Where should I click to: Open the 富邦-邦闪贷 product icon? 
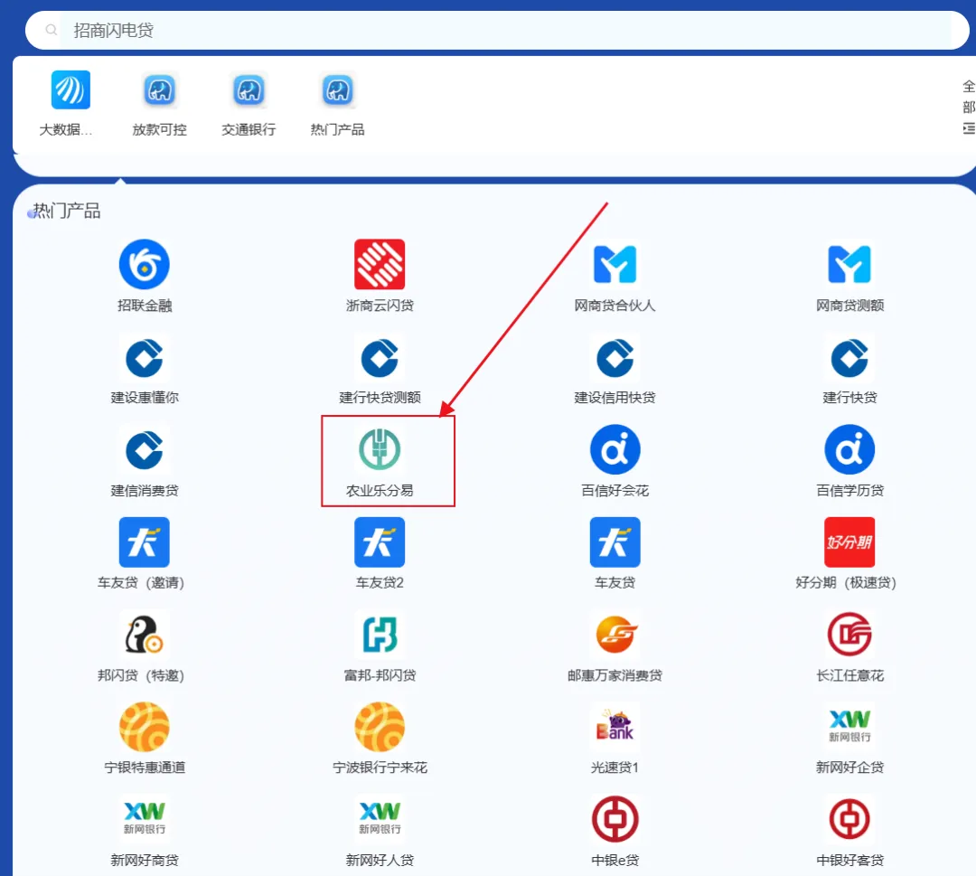coord(380,635)
